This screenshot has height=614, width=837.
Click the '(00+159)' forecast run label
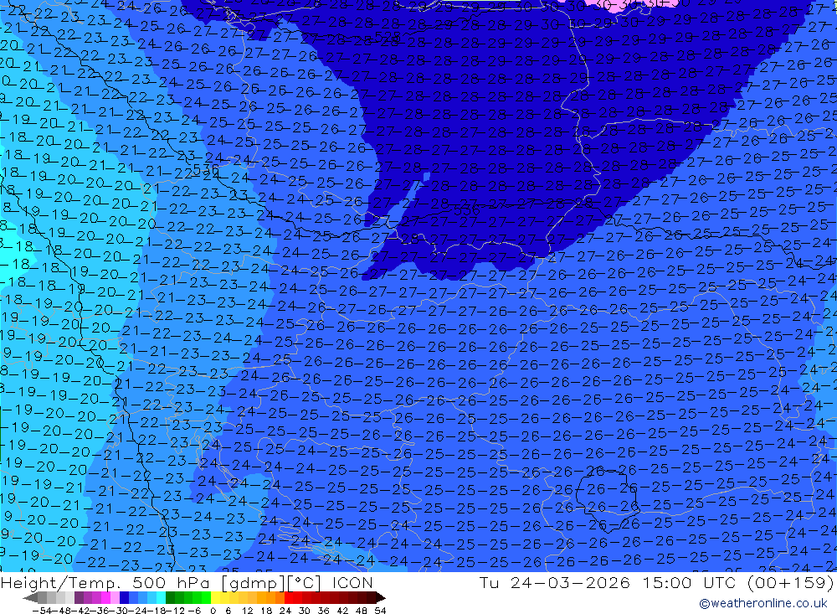tap(790, 582)
